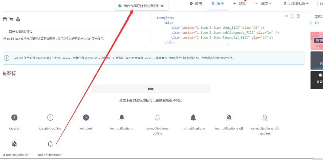The height and width of the screenshot is (160, 323).
Task: Click the shop fill demo icon
Action: 5,19
